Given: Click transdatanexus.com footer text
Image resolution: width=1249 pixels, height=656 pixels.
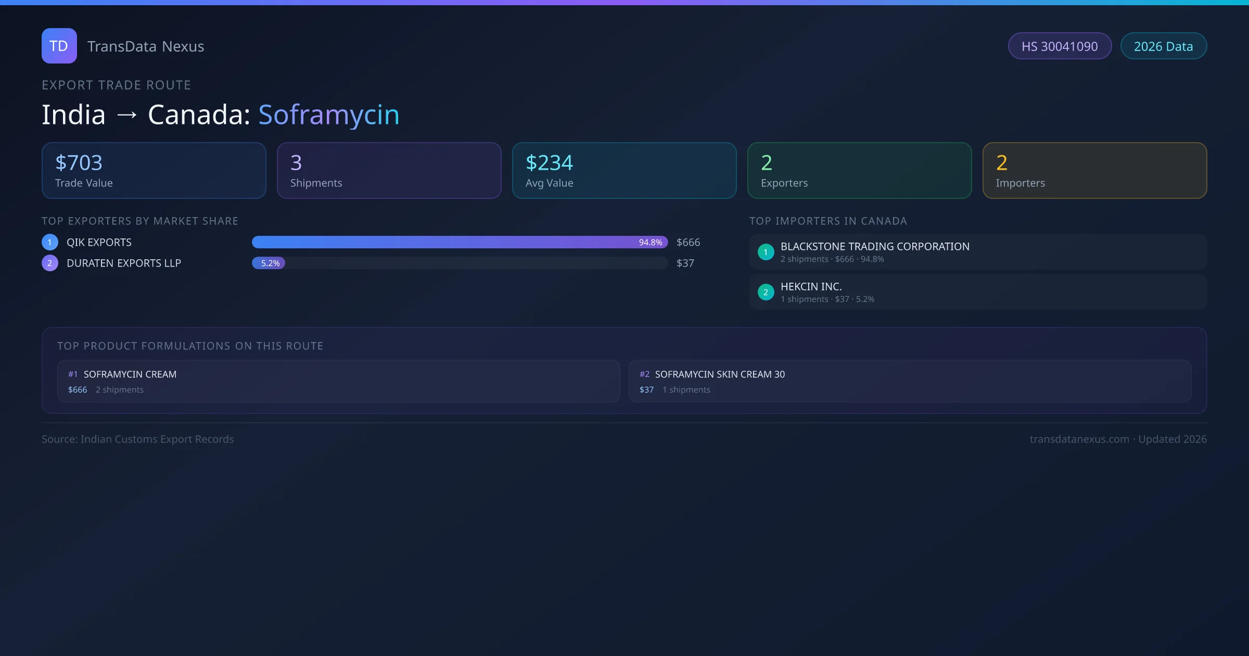Looking at the screenshot, I should click(1079, 439).
